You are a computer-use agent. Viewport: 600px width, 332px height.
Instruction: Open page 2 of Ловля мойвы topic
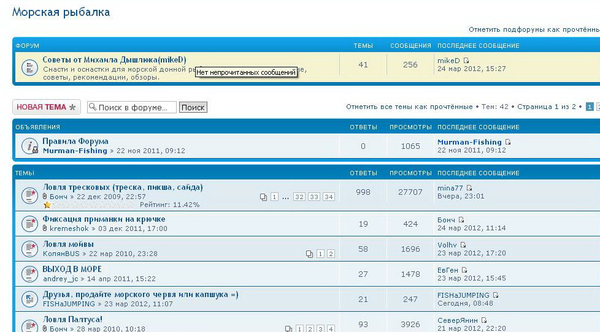point(331,254)
